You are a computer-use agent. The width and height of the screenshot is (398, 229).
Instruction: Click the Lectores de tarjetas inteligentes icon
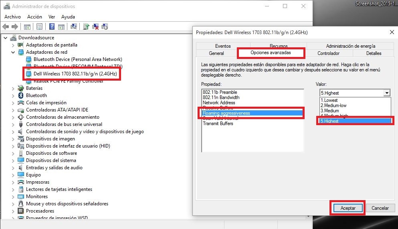(x=21, y=189)
